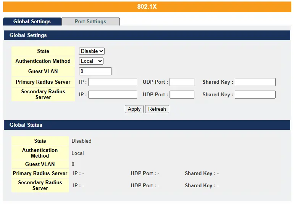Click the Local value in Global Status

pyautogui.click(x=78, y=153)
